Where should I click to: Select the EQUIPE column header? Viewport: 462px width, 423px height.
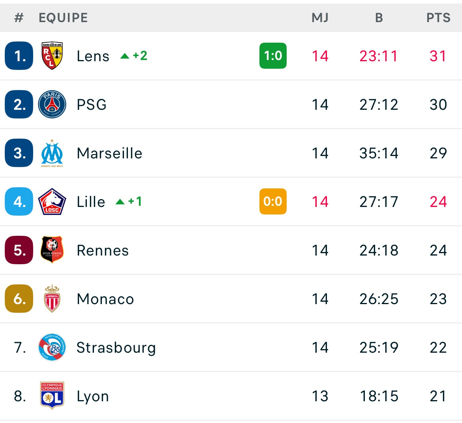63,18
